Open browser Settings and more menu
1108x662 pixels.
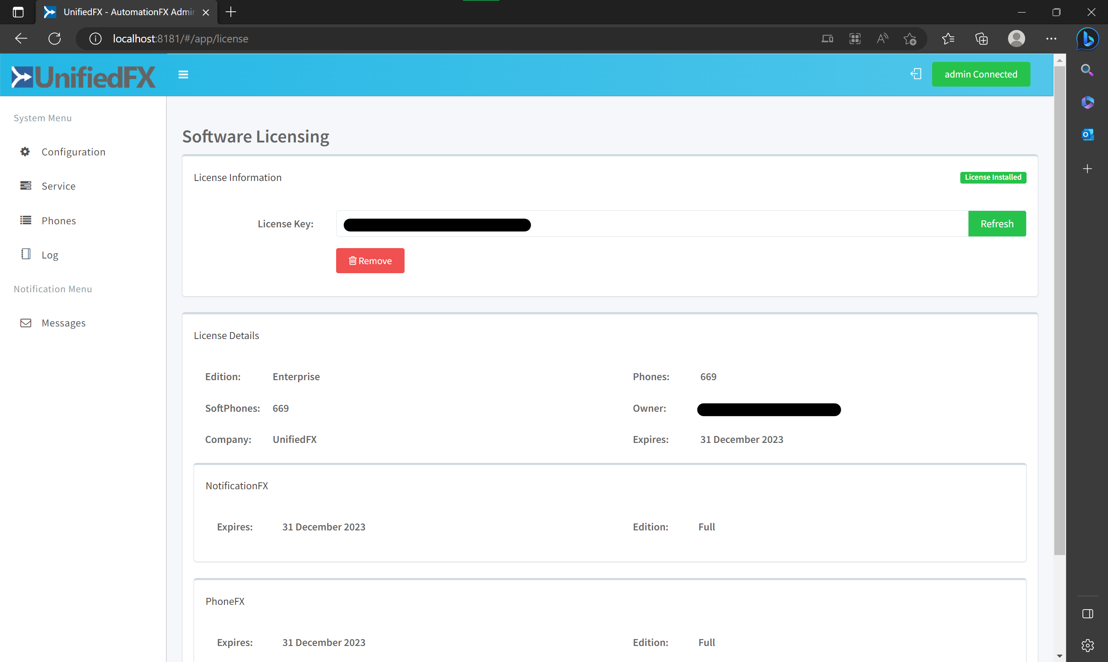pos(1051,39)
